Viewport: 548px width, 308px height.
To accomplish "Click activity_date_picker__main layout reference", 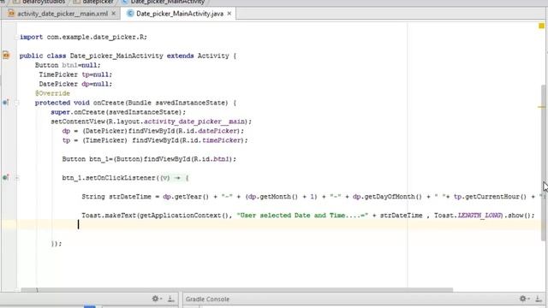I will [194, 121].
